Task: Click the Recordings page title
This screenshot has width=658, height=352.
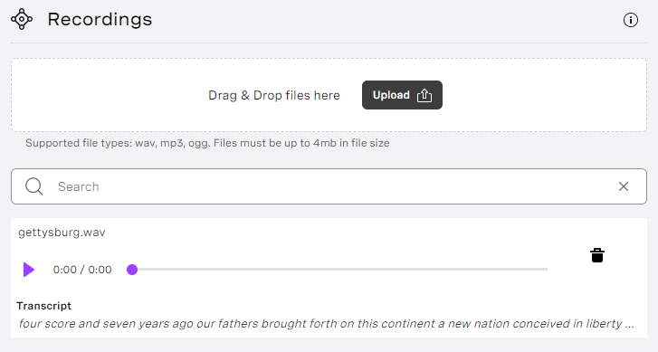Action: point(100,19)
